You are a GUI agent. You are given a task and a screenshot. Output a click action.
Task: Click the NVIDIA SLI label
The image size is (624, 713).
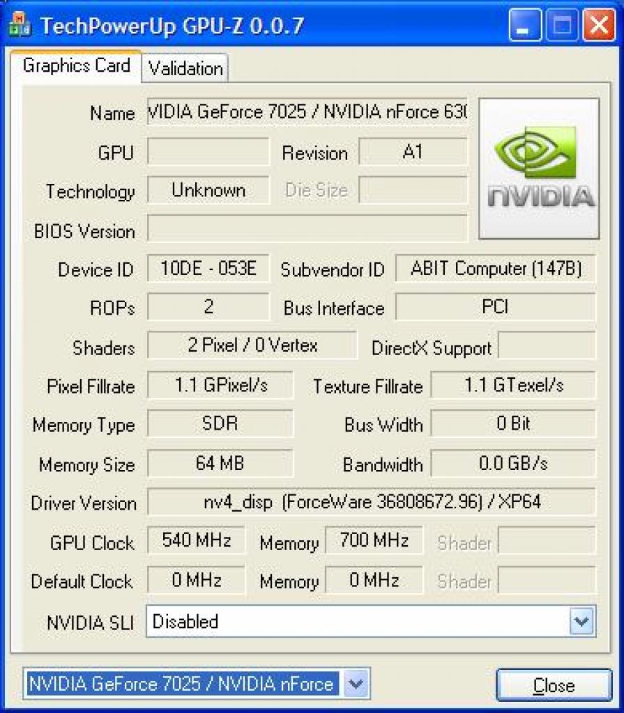(x=91, y=622)
